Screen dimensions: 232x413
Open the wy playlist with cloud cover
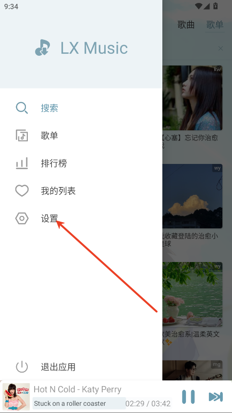click(192, 196)
